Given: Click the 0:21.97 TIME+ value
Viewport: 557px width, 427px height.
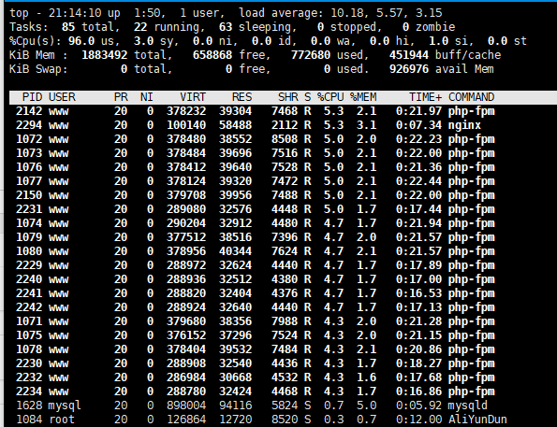Looking at the screenshot, I should tap(418, 111).
